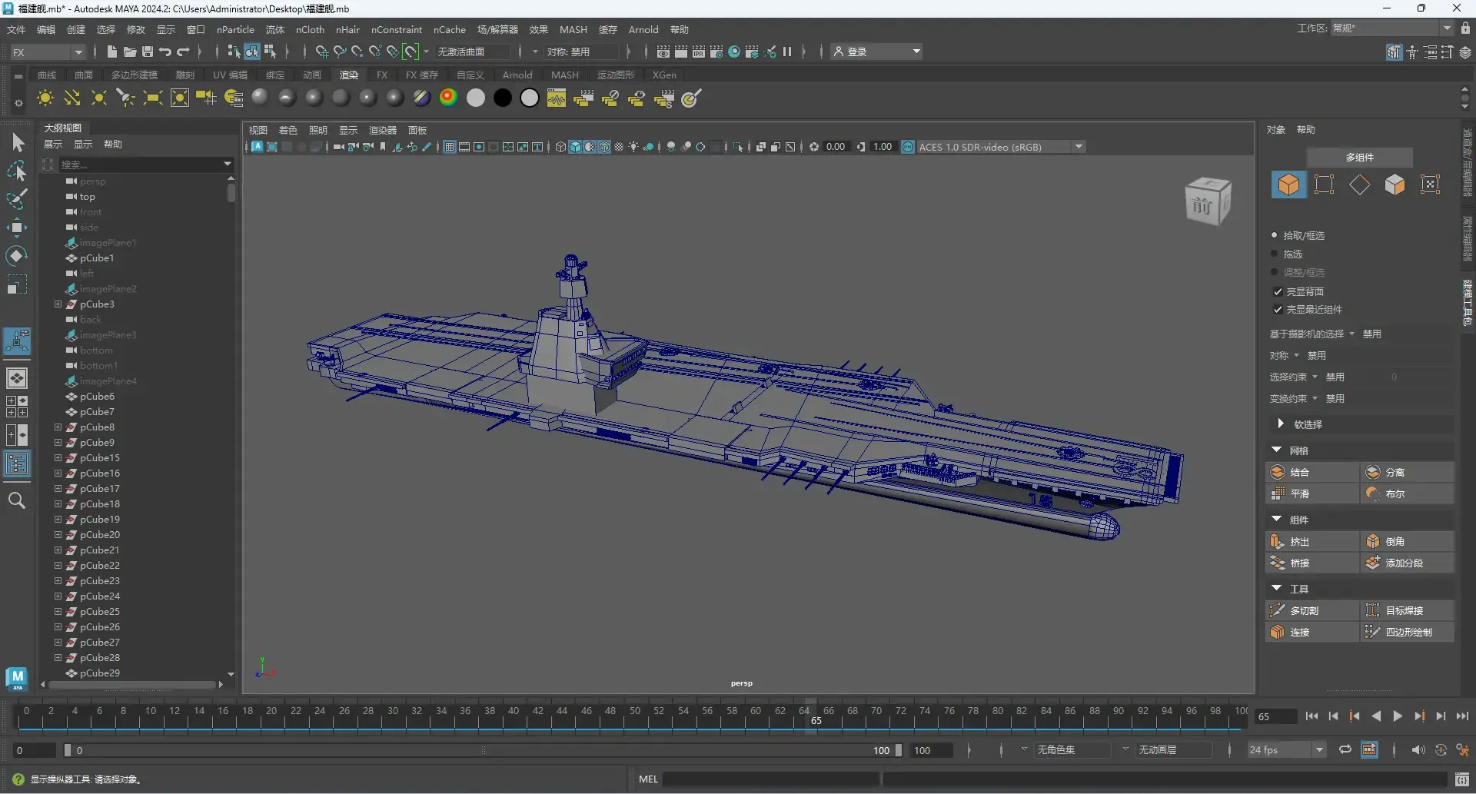Open the login account dropdown

click(x=878, y=51)
